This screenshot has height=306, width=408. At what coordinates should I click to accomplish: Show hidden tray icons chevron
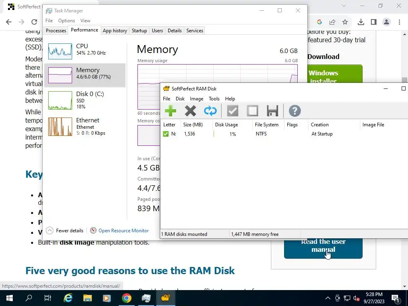(328, 298)
